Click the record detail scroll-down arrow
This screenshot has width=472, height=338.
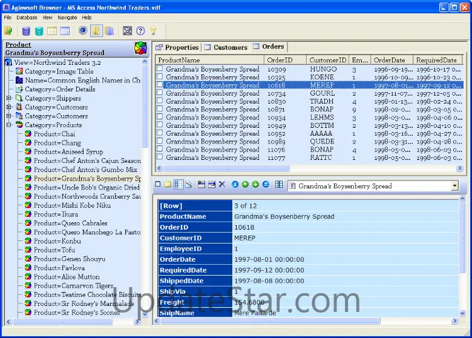tap(462, 313)
